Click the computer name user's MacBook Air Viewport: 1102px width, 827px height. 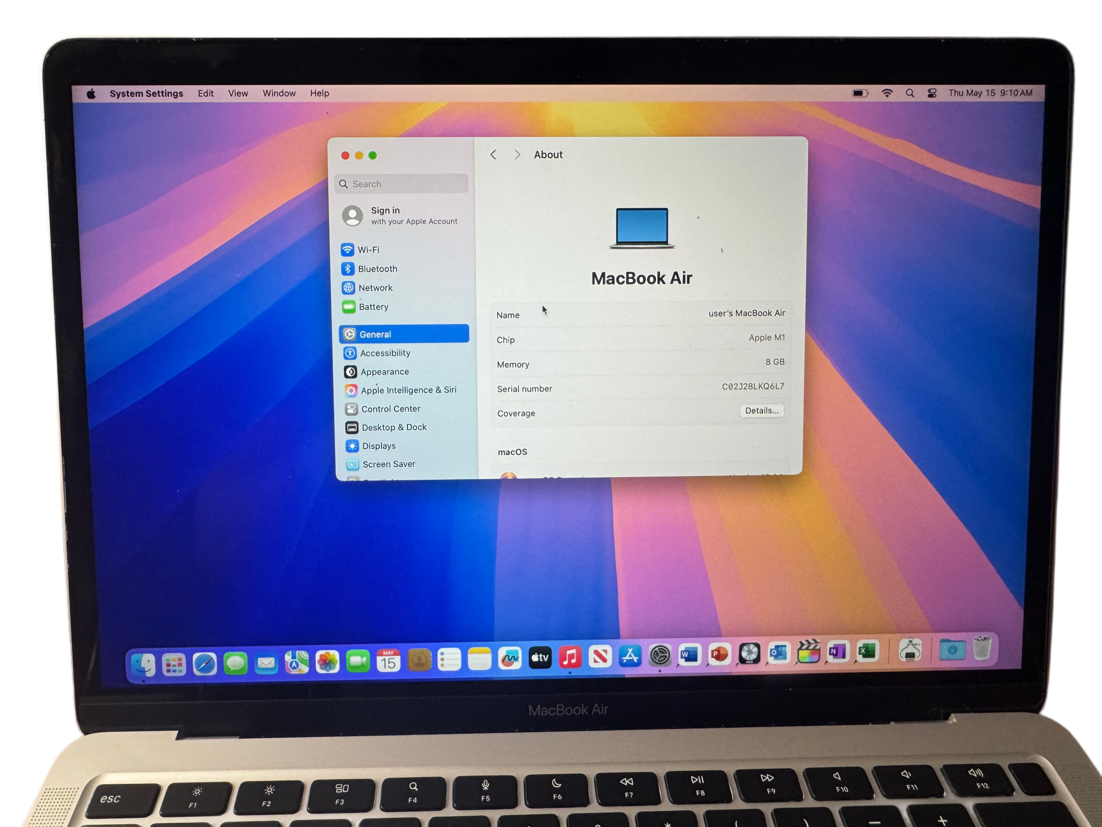[x=746, y=313]
